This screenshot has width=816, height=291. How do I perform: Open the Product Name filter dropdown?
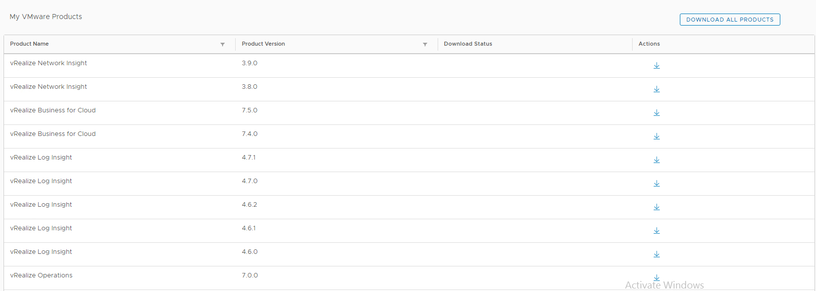(223, 45)
